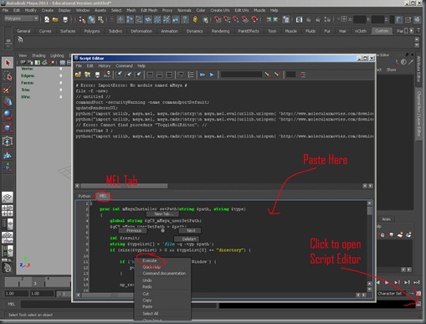Show input pane only in Script Editor
426x324 pixels.
pyautogui.click(x=160, y=75)
